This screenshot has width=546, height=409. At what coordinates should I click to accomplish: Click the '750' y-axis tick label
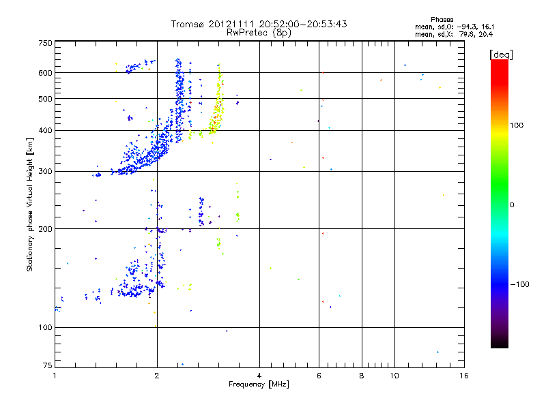[x=45, y=43]
